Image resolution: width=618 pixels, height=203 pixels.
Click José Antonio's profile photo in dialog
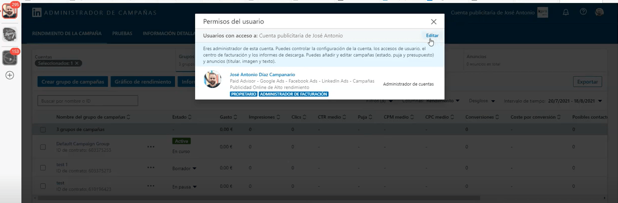(213, 80)
